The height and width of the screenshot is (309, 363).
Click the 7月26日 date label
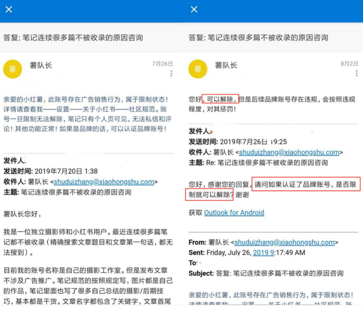click(162, 64)
